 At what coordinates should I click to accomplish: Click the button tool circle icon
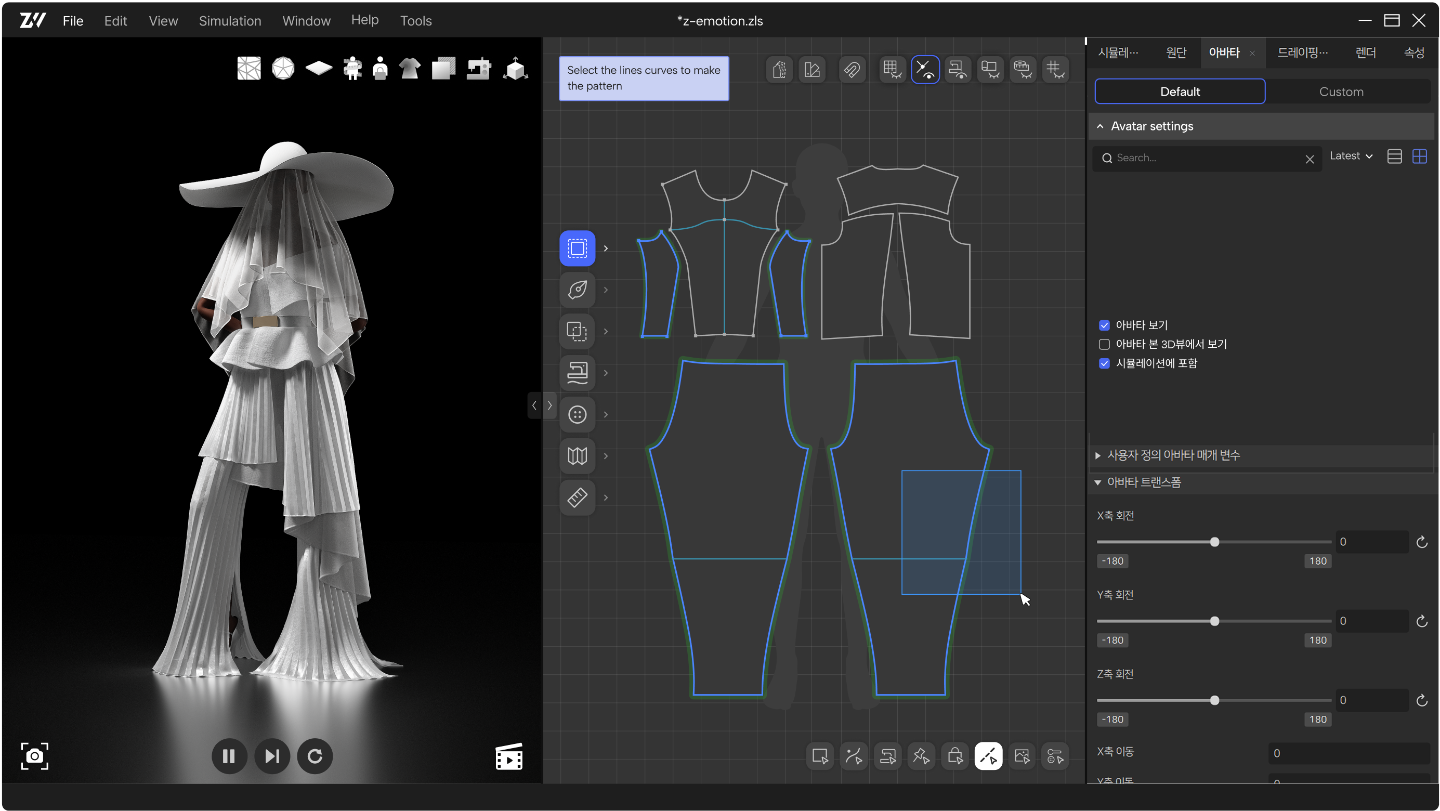(577, 414)
